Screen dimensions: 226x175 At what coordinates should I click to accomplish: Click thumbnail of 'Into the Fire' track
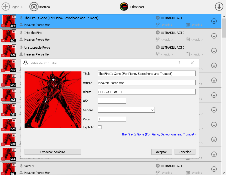click(9, 36)
